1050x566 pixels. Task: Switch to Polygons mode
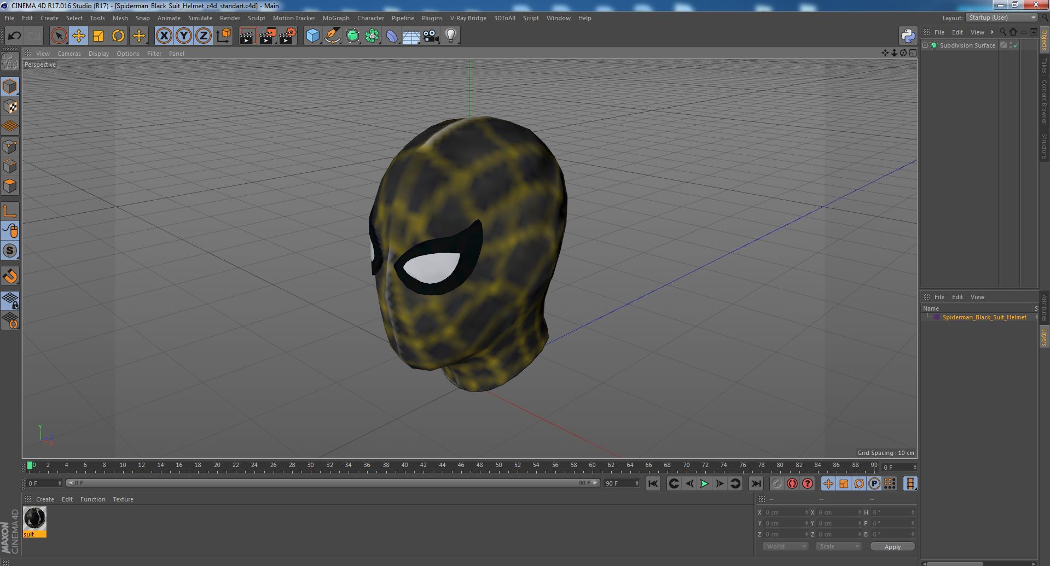pyautogui.click(x=10, y=186)
